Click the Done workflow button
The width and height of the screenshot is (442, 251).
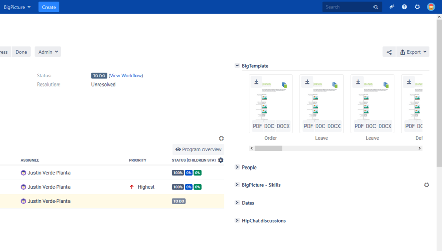click(x=21, y=52)
